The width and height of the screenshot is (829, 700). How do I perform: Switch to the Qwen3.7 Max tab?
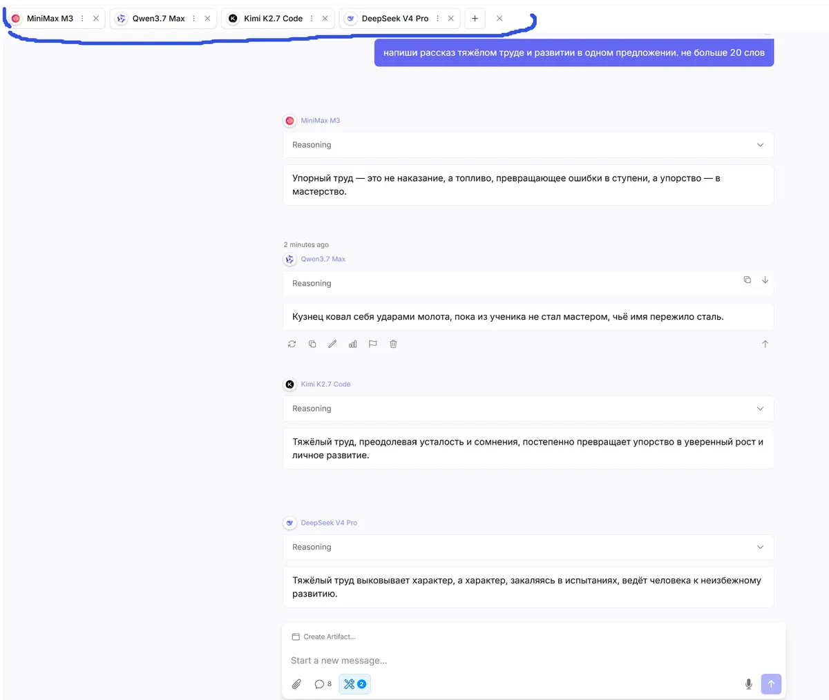(x=158, y=19)
